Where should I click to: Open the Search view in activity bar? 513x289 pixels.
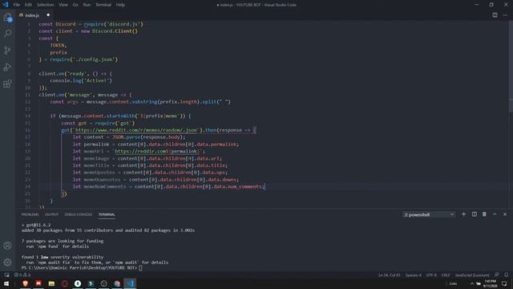tap(7, 34)
